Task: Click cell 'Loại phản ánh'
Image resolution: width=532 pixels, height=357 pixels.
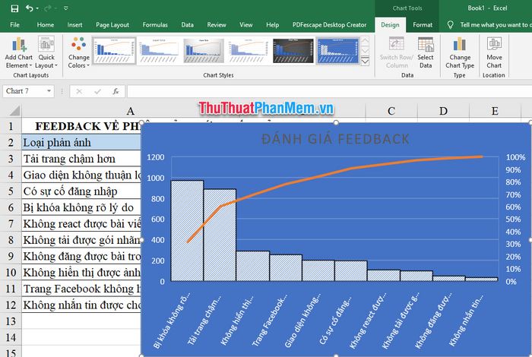Action: click(81, 142)
